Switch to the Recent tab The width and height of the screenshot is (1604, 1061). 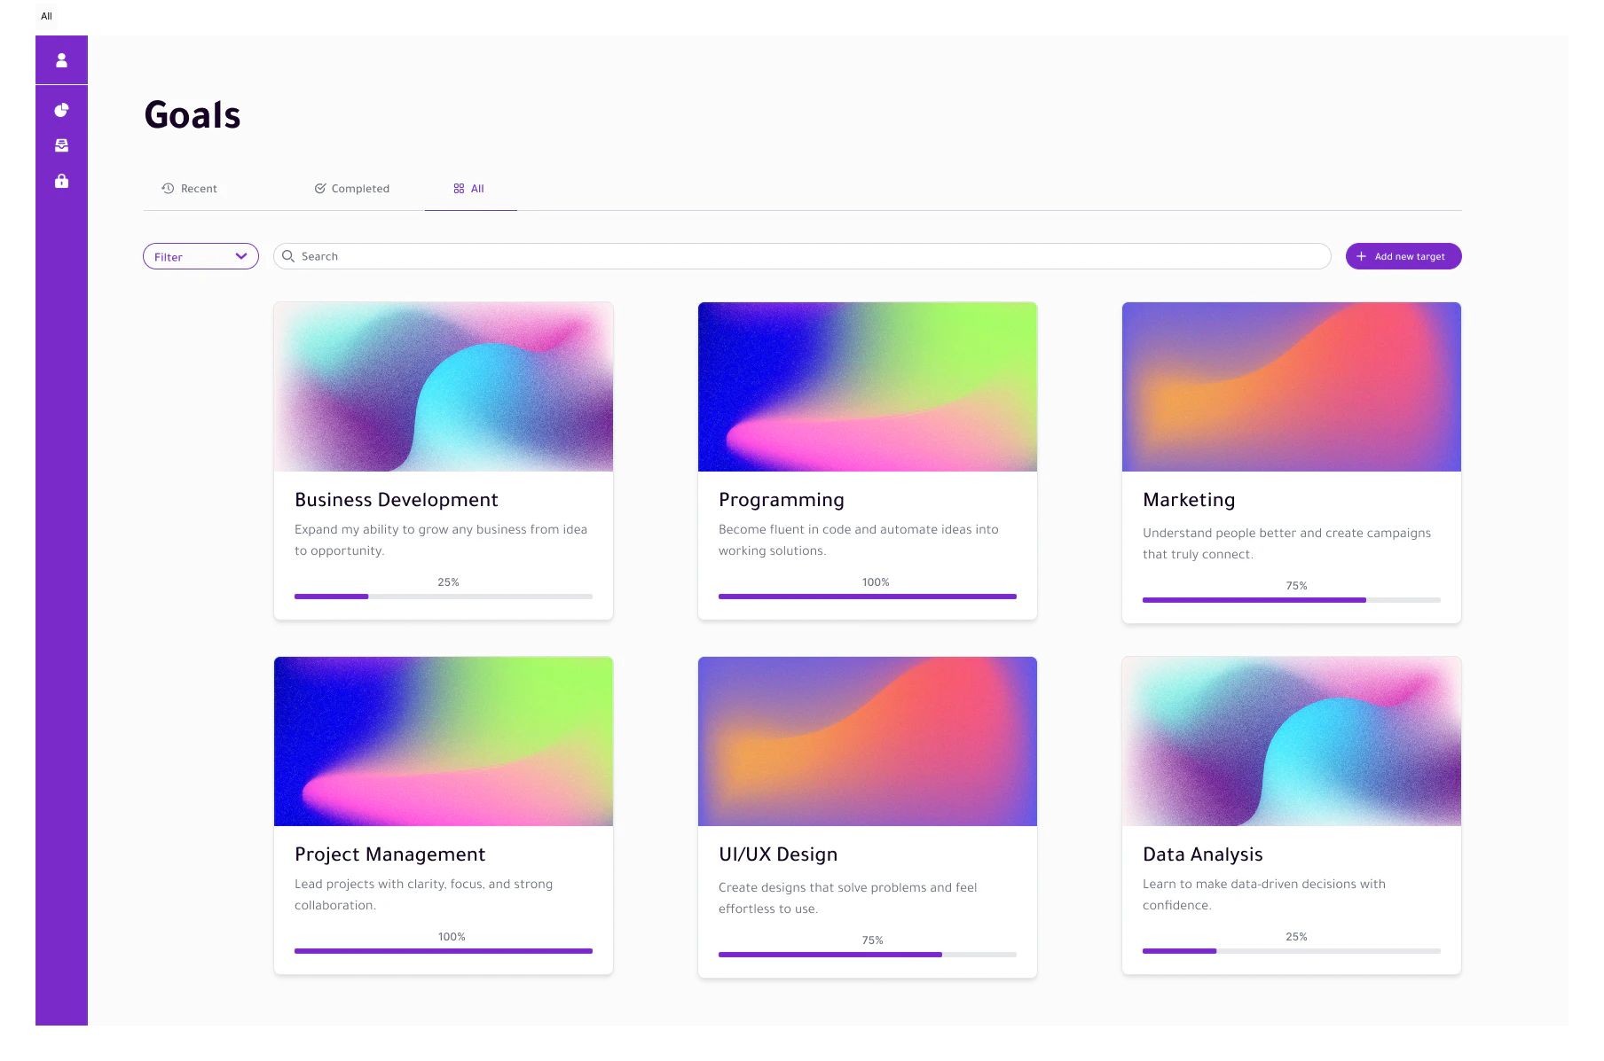click(x=198, y=189)
